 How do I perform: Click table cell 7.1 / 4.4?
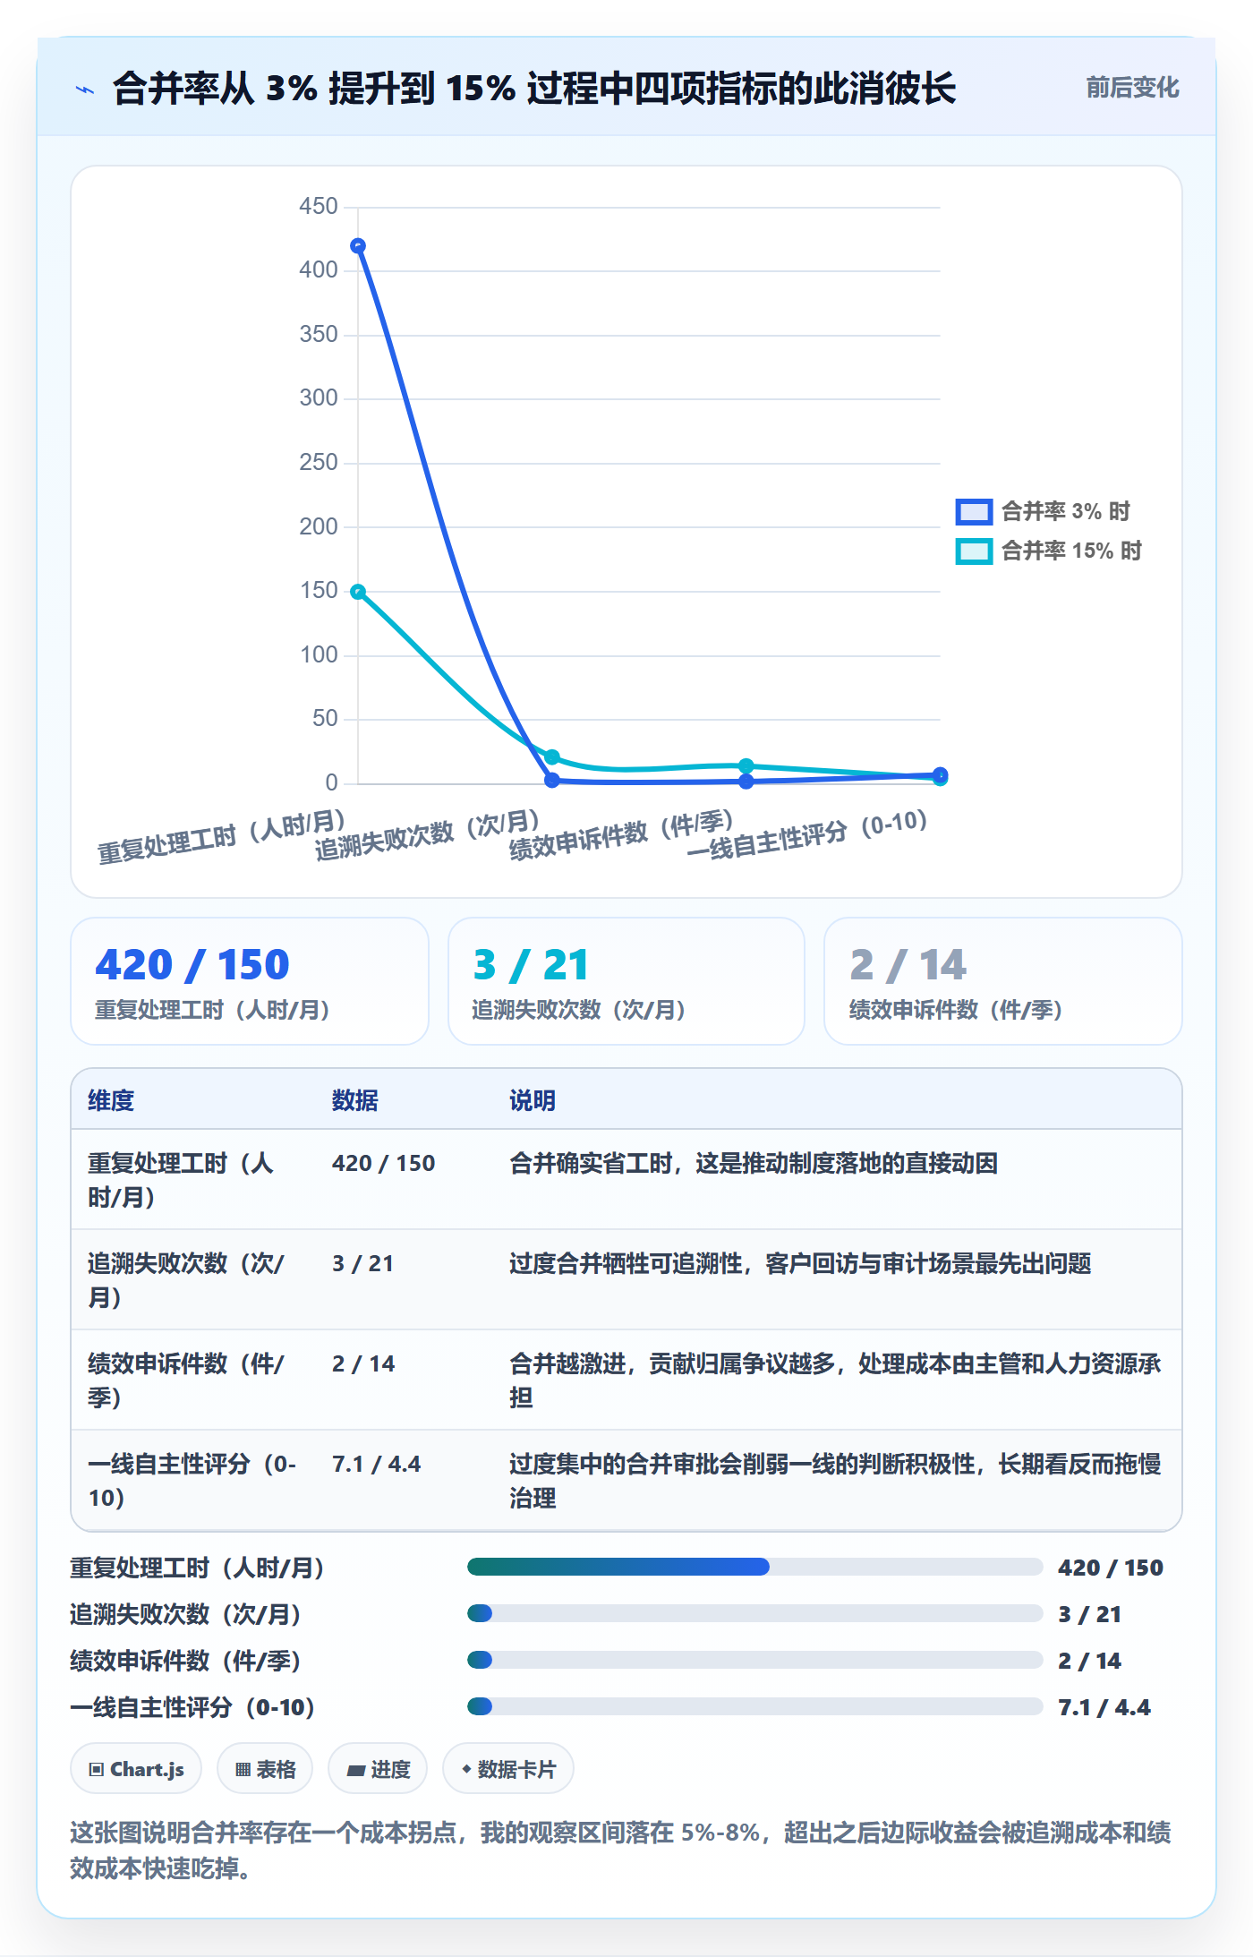click(377, 1464)
